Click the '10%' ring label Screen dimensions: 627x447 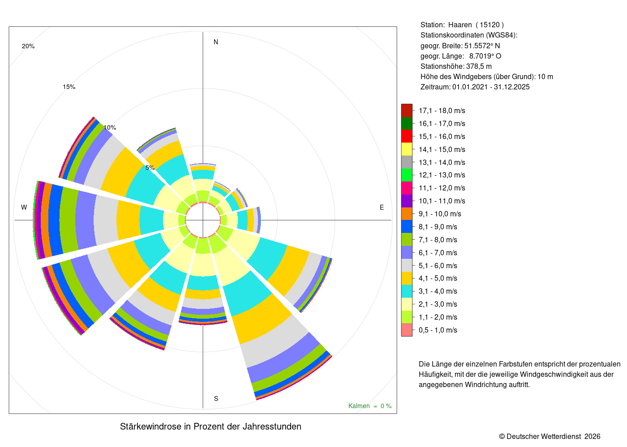[x=110, y=127]
